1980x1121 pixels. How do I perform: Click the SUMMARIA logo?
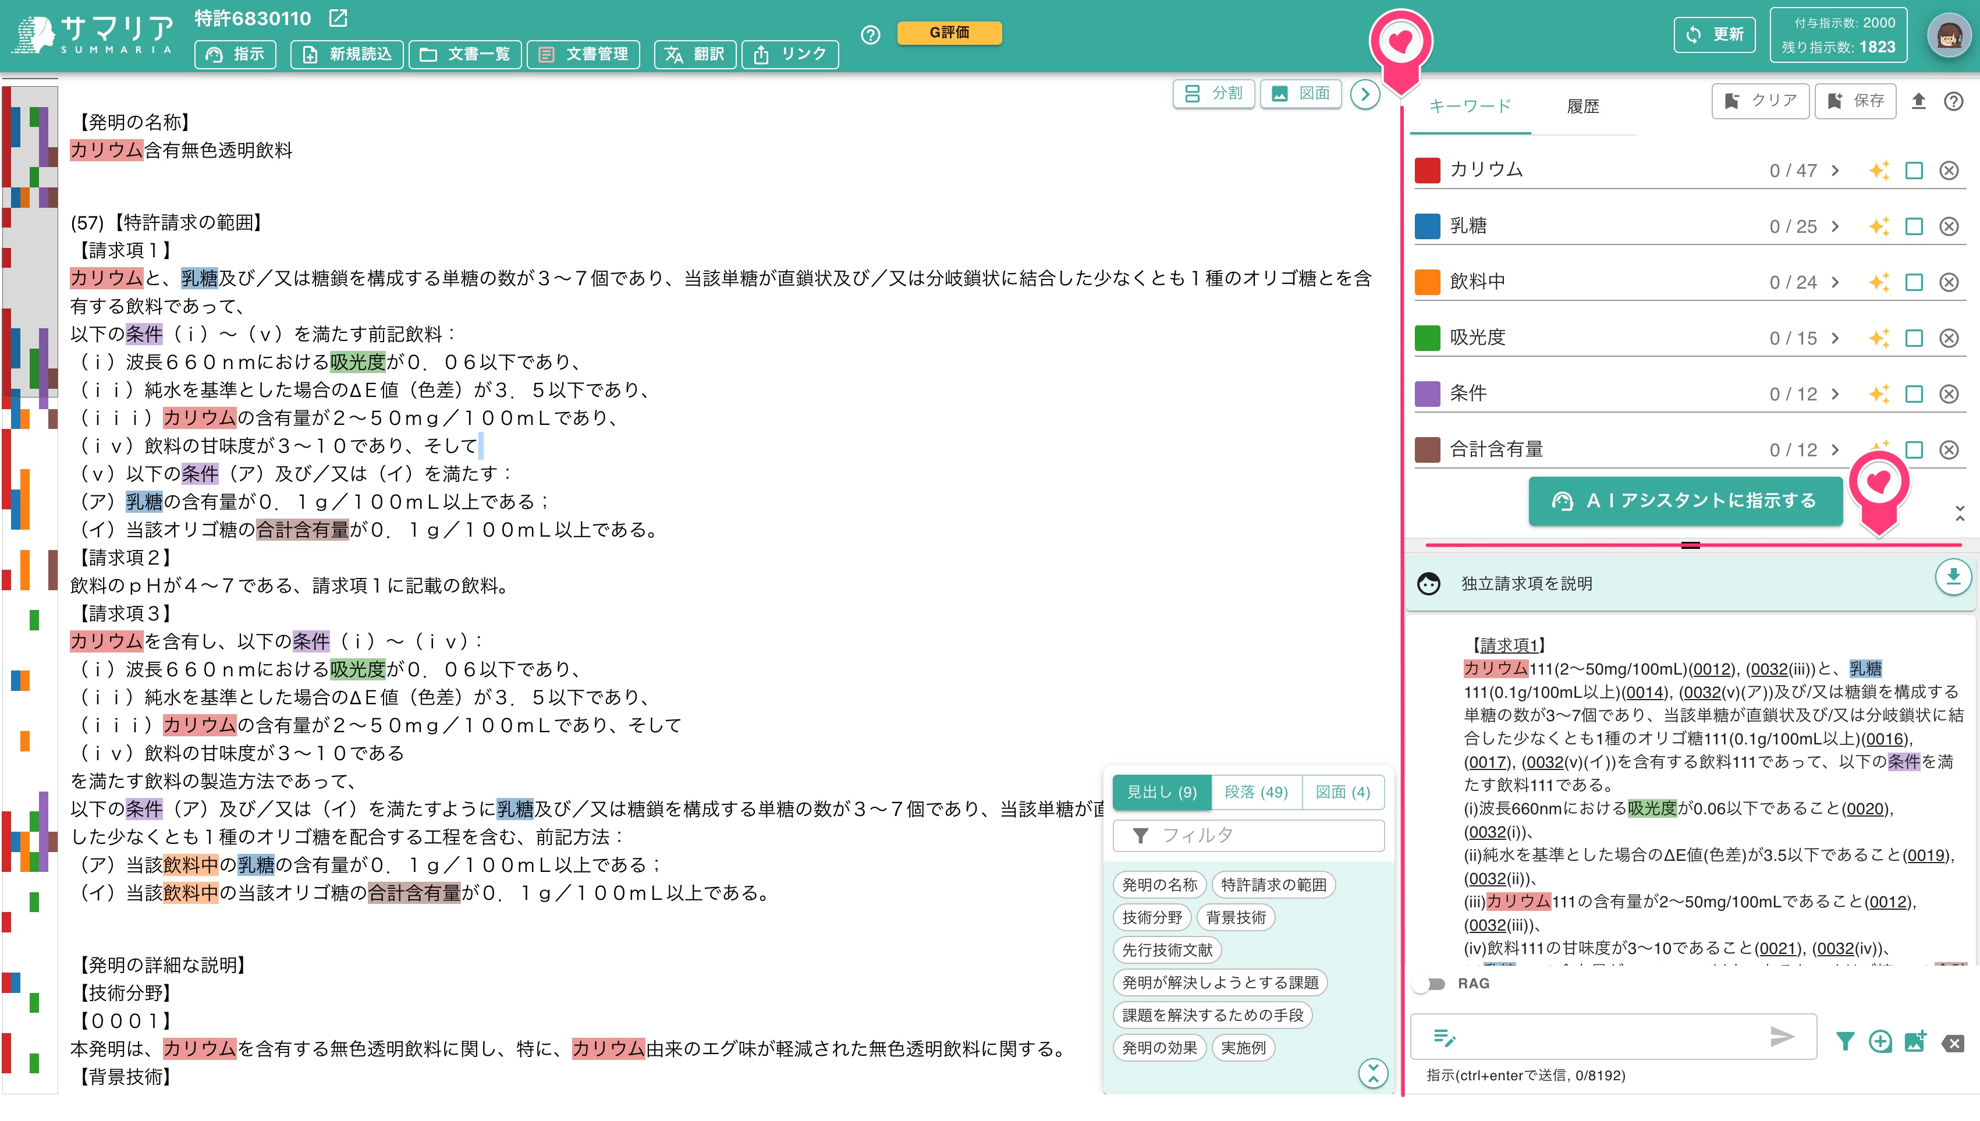click(x=93, y=36)
